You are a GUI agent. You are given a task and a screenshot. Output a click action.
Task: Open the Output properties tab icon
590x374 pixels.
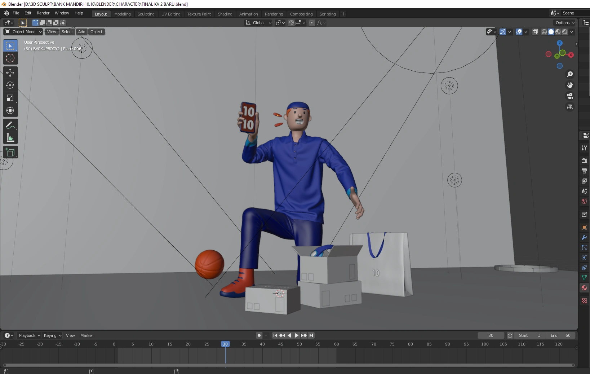[584, 171]
